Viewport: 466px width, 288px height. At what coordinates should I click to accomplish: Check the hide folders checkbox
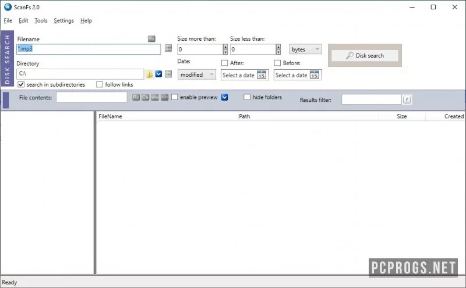(247, 97)
